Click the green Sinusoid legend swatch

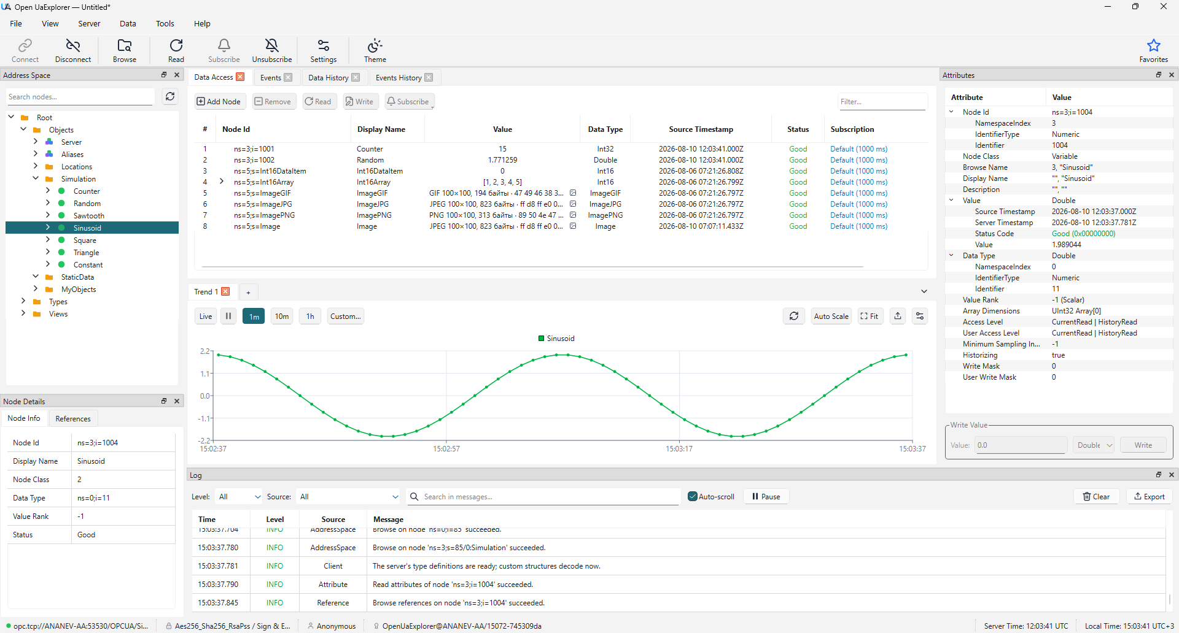tap(541, 339)
